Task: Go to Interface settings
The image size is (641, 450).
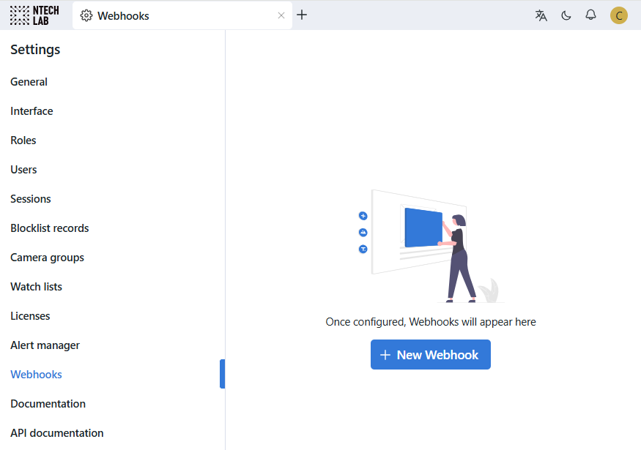Action: coord(32,111)
